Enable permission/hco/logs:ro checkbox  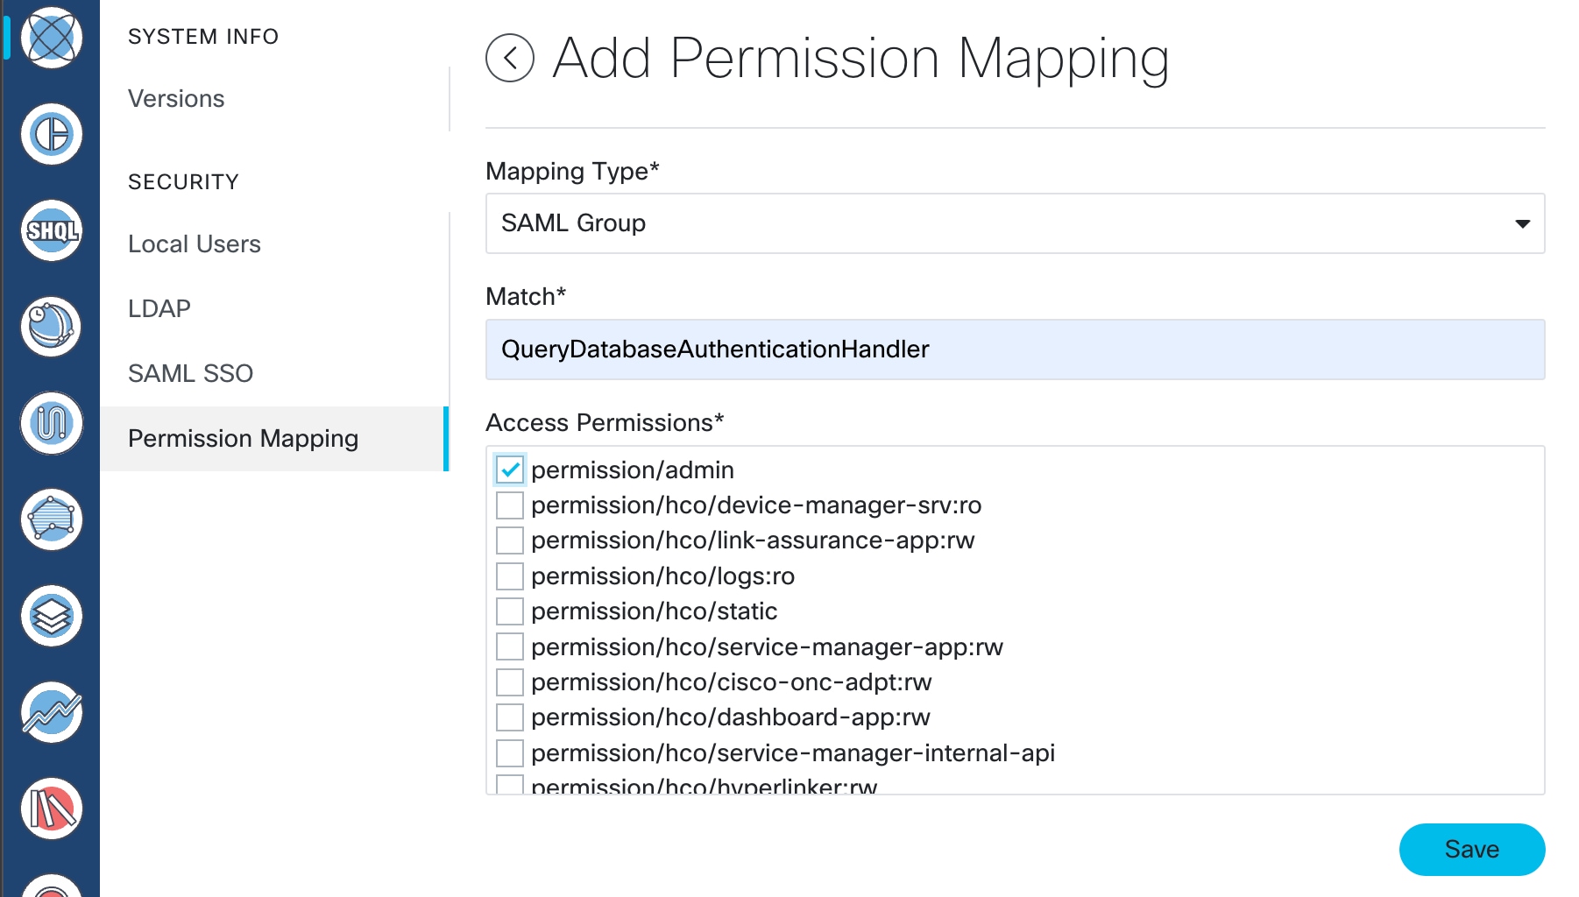tap(510, 576)
